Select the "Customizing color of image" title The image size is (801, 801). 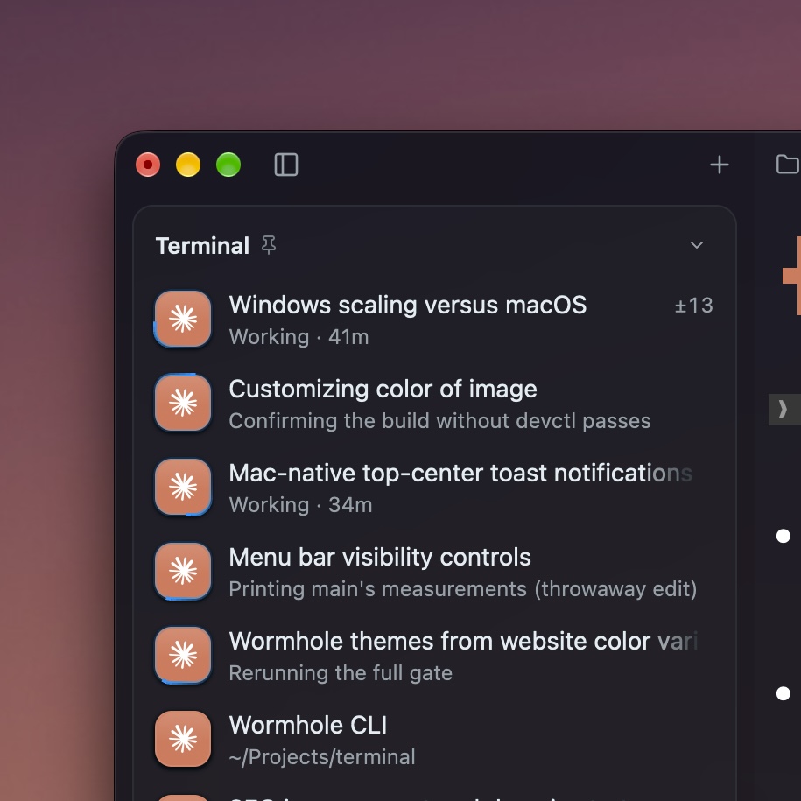383,390
